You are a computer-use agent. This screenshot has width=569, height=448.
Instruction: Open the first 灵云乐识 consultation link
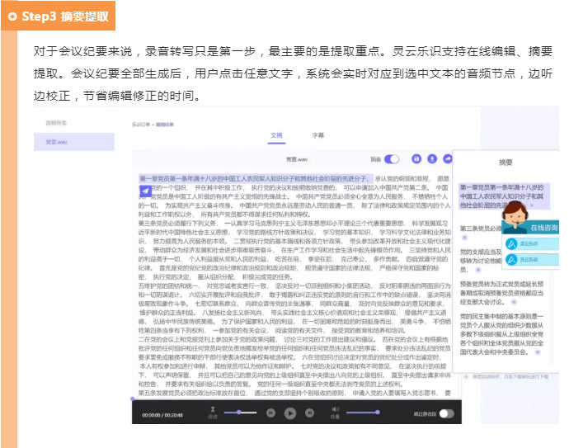pos(529,243)
